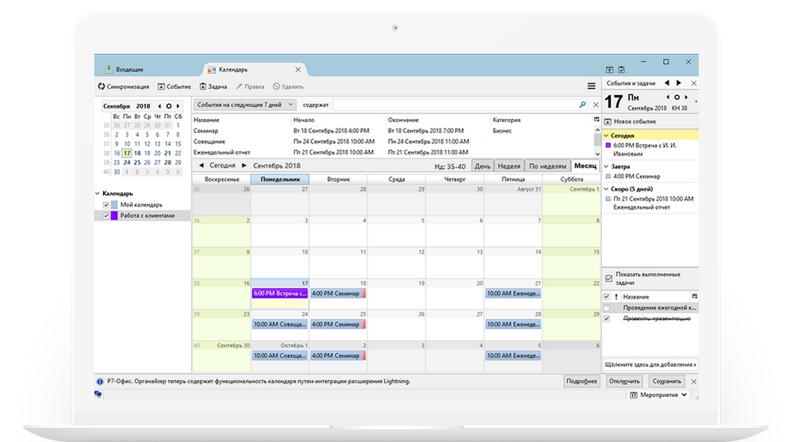
Task: Open the 6:00 PM Встреча event on the 17th
Action: [x=279, y=294]
